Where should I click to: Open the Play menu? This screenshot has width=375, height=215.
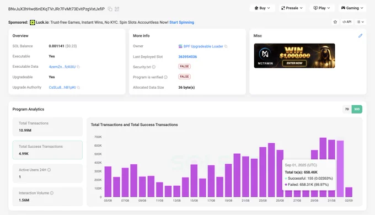click(x=322, y=8)
